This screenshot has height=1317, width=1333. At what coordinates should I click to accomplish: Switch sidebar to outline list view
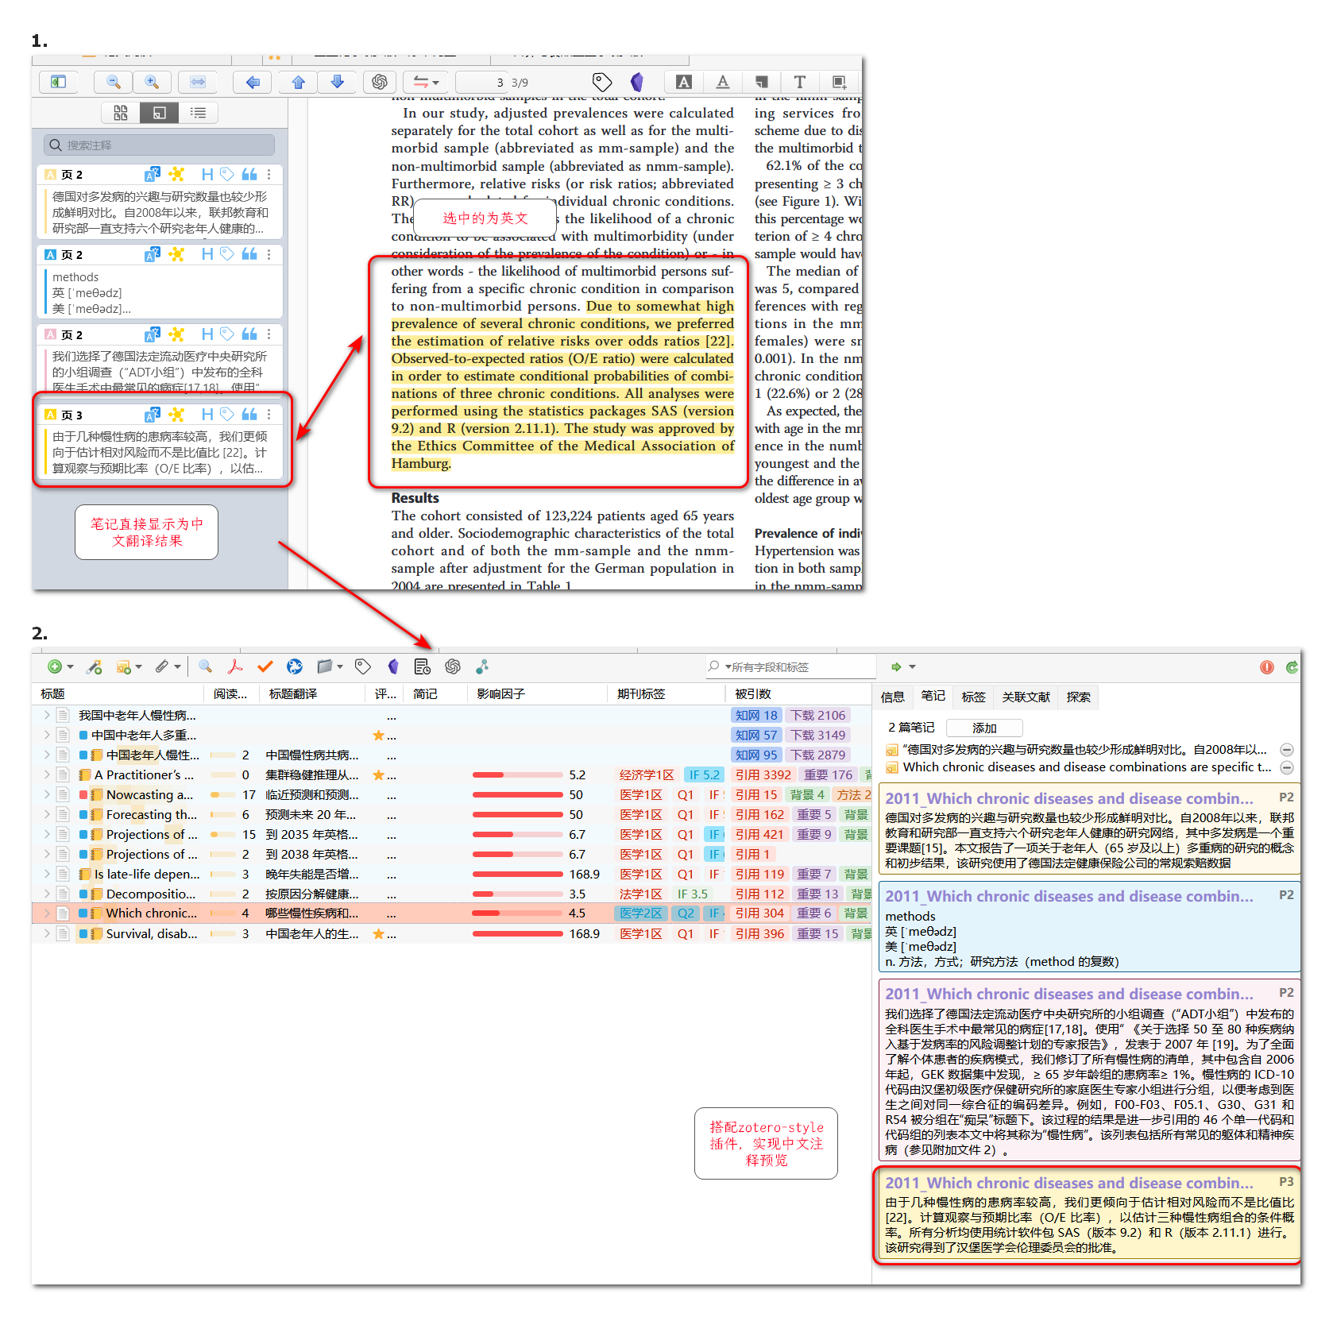click(198, 113)
